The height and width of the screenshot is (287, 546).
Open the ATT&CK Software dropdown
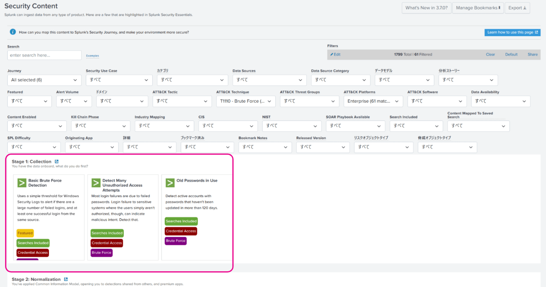tap(437, 101)
